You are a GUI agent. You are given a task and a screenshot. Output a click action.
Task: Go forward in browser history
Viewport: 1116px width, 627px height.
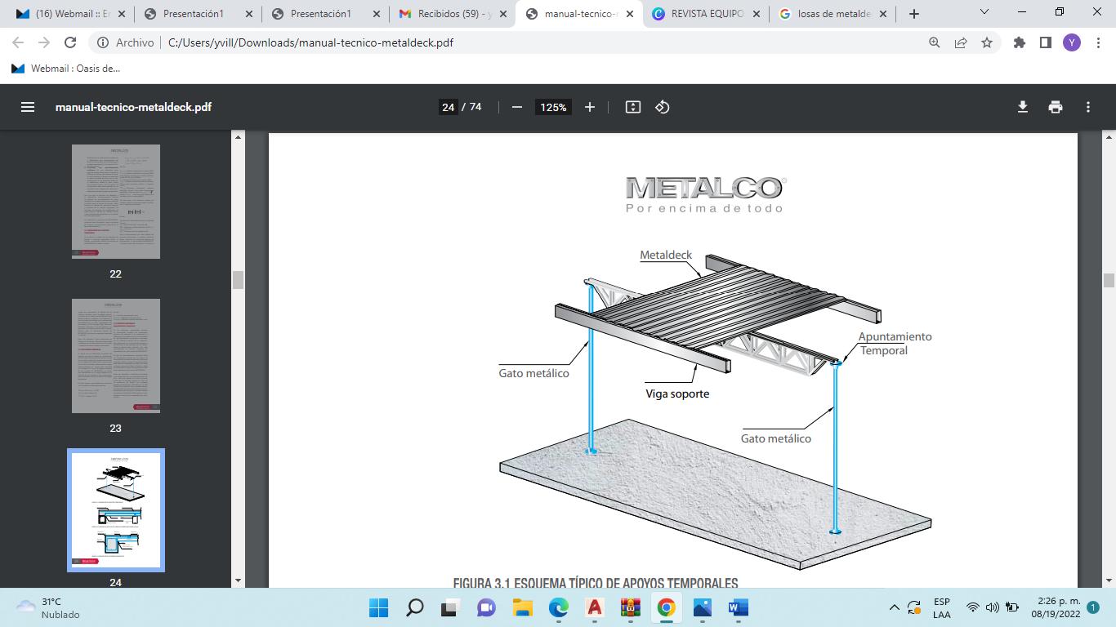(x=44, y=42)
